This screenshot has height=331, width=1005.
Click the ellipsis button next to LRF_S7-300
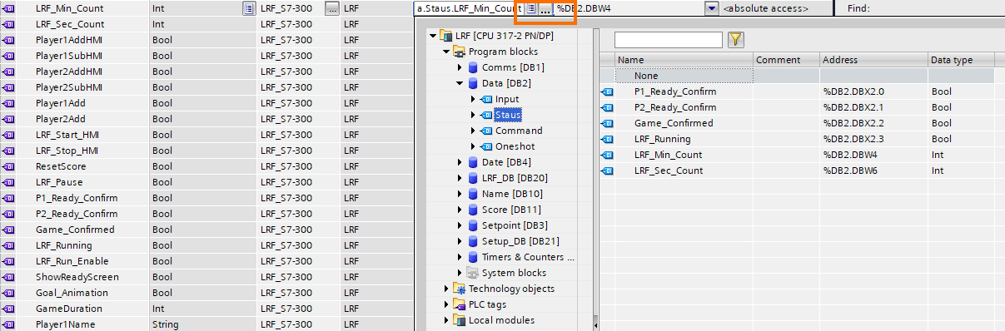[331, 8]
